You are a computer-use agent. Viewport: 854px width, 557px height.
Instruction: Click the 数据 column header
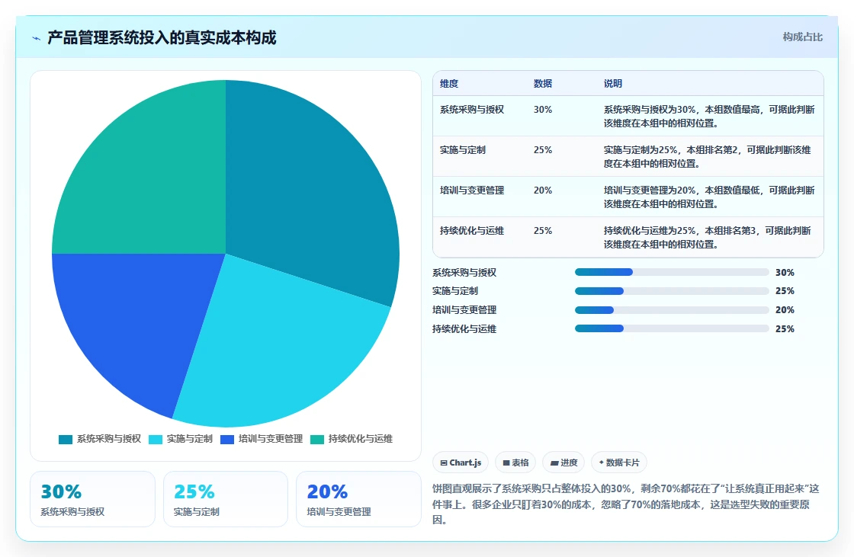tap(543, 83)
